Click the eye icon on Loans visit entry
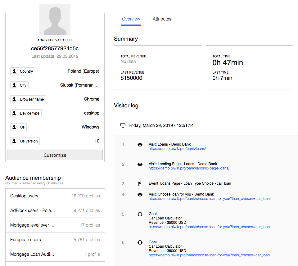This screenshot has height=266, width=298. pos(140,145)
